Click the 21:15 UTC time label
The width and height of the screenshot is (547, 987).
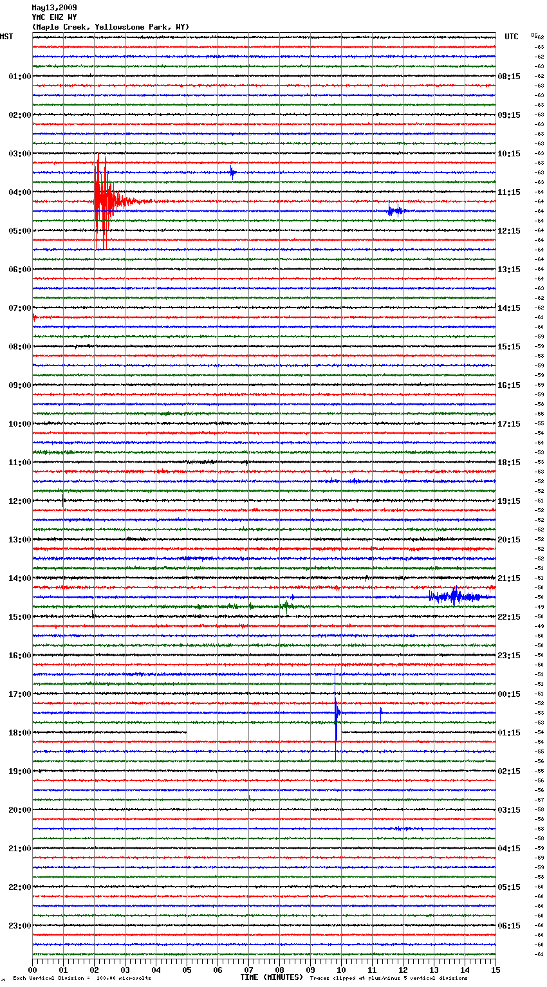pyautogui.click(x=509, y=578)
